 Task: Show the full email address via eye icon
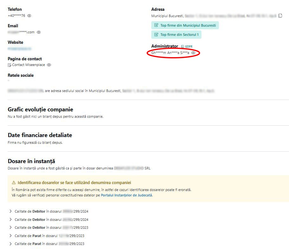click(39, 32)
